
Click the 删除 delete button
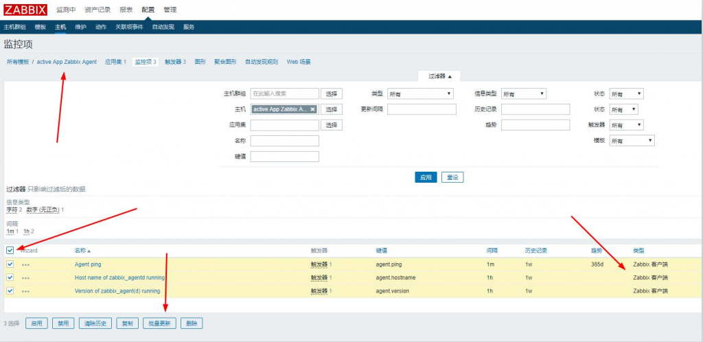click(x=192, y=323)
